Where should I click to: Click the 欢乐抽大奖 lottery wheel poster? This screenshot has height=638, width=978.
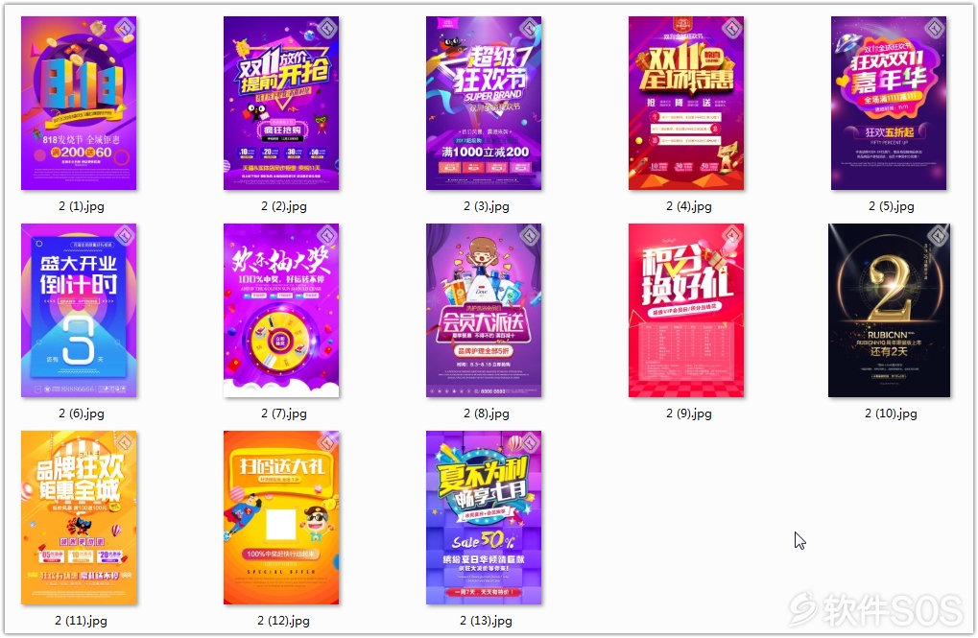281,311
